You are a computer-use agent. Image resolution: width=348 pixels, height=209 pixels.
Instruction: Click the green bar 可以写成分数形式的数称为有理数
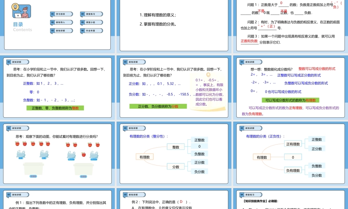[291, 100]
